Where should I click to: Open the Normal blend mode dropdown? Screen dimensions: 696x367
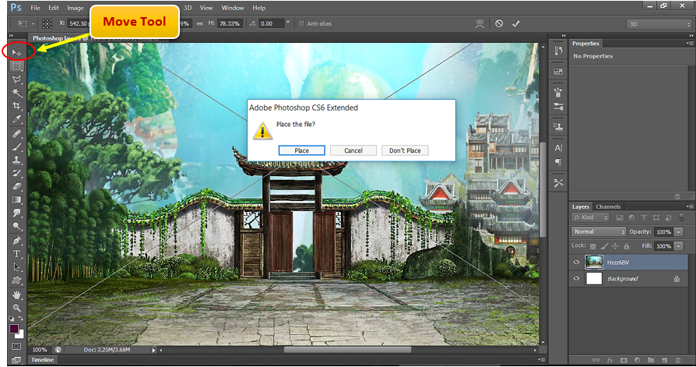599,231
